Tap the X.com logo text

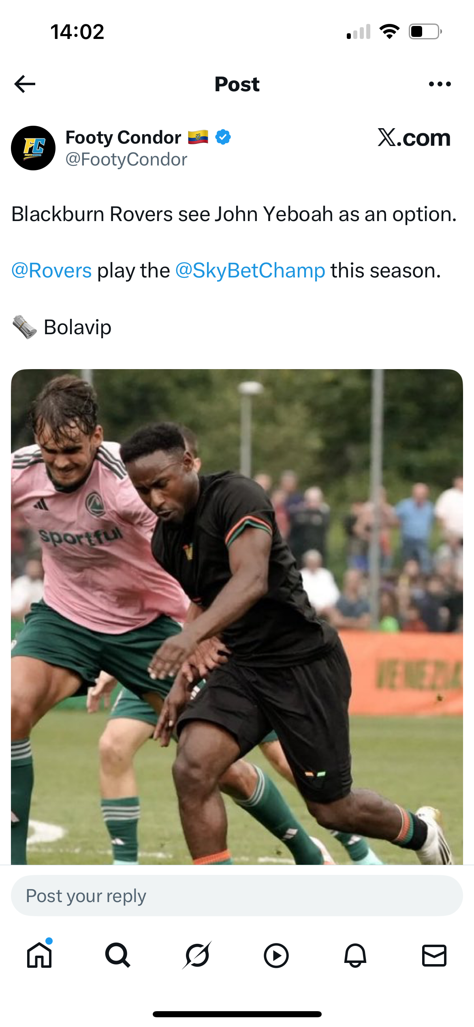pos(414,138)
